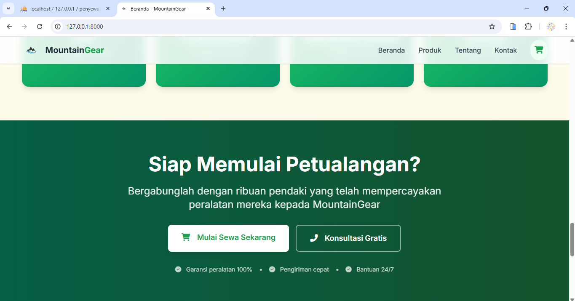Screen dimensions: 575x301
Task: Open the Chrome profile avatar icon
Action: pyautogui.click(x=551, y=27)
